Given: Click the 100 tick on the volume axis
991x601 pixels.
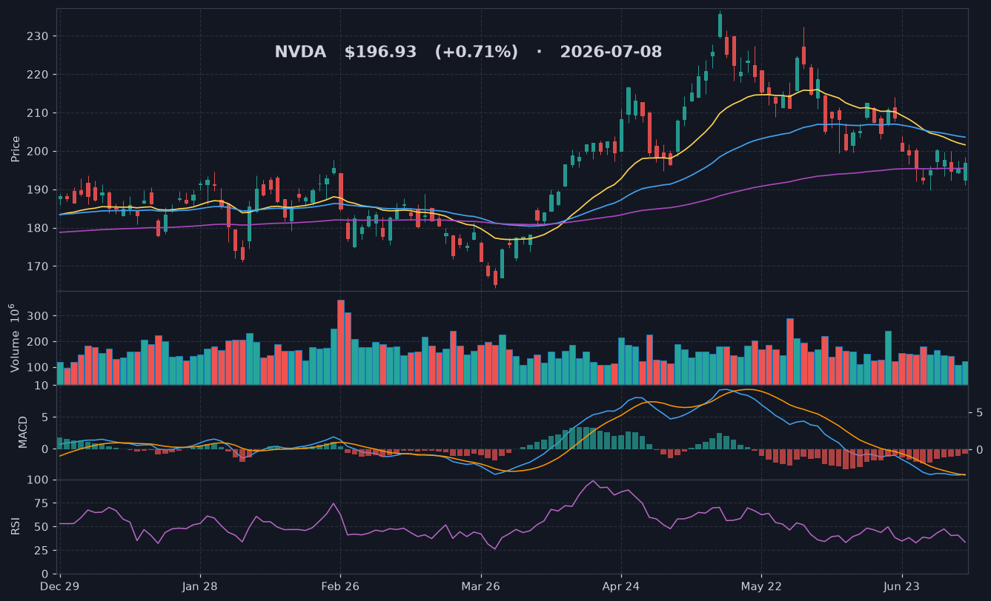Looking at the screenshot, I should (37, 368).
